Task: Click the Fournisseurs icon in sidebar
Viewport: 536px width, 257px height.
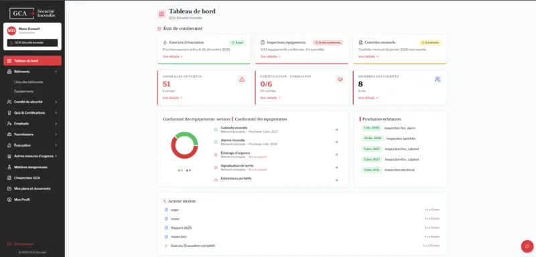Action: [x=9, y=135]
